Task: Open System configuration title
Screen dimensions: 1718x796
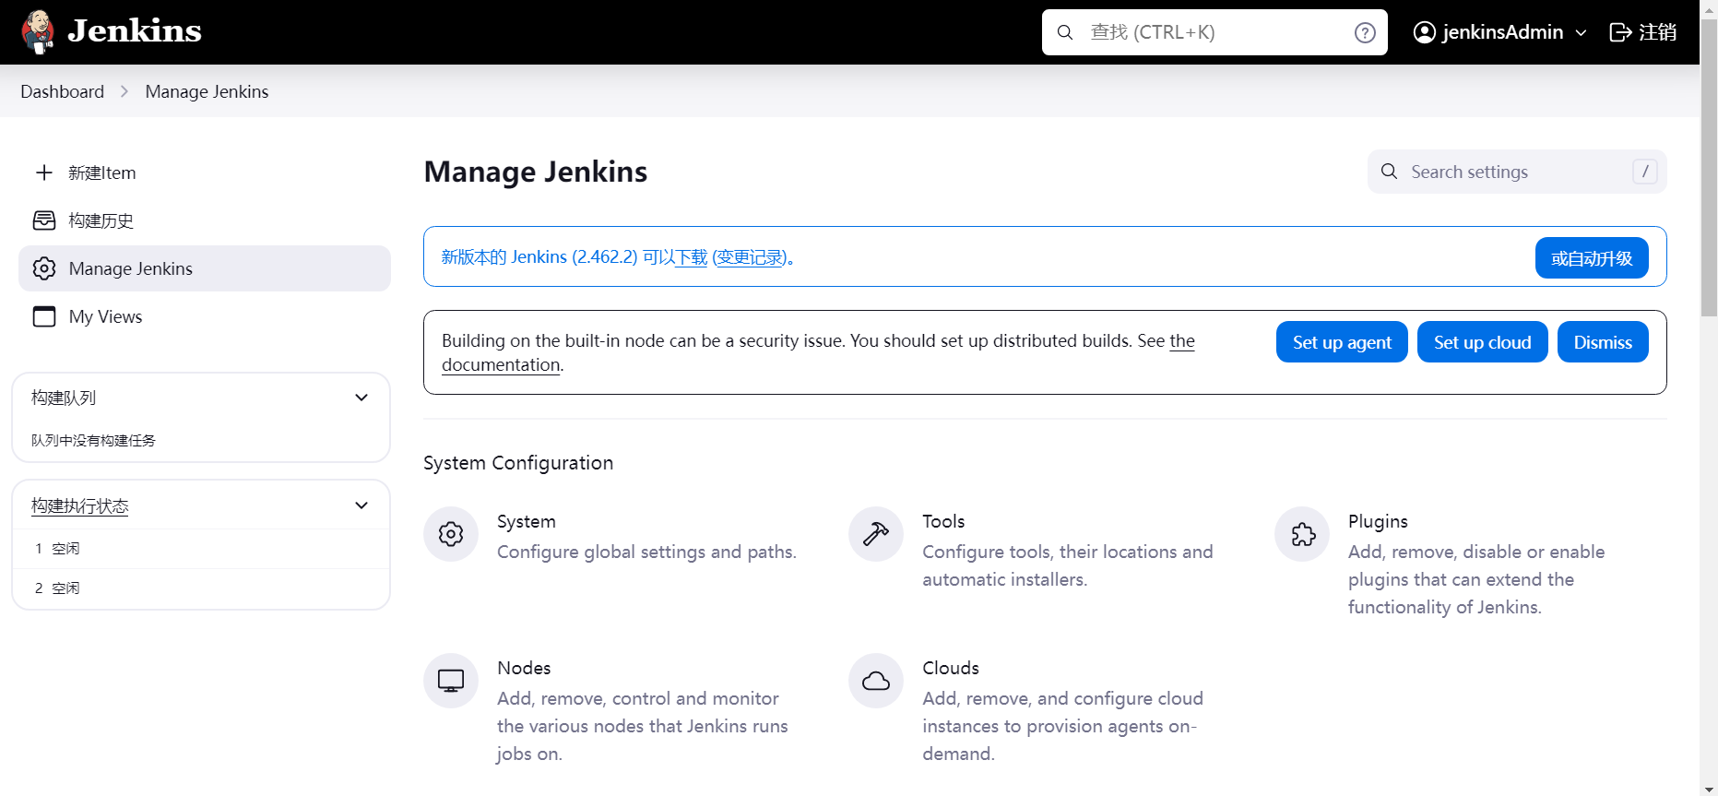Action: coord(527,521)
